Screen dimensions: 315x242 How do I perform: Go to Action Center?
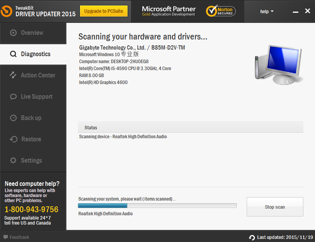(x=33, y=76)
